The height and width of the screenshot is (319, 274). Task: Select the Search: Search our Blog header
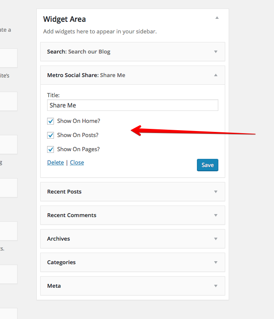pyautogui.click(x=133, y=52)
